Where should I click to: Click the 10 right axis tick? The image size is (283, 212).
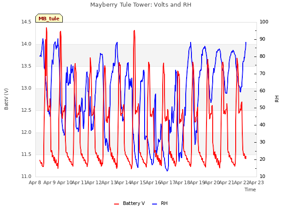(x=262, y=176)
